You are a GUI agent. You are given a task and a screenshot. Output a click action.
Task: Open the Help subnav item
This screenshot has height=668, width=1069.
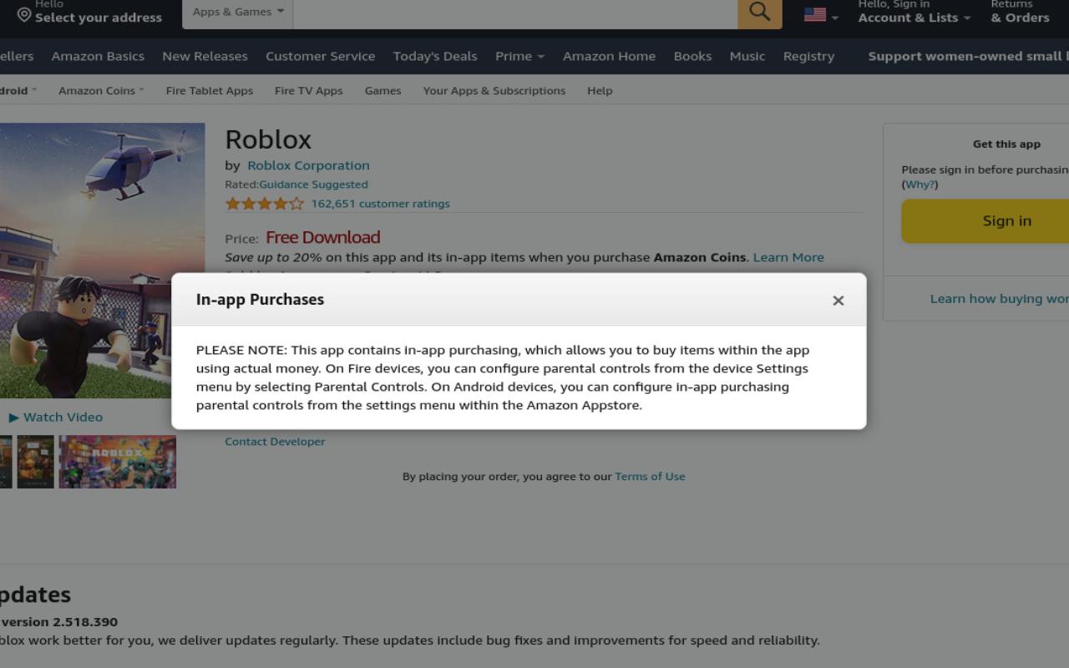coord(600,90)
